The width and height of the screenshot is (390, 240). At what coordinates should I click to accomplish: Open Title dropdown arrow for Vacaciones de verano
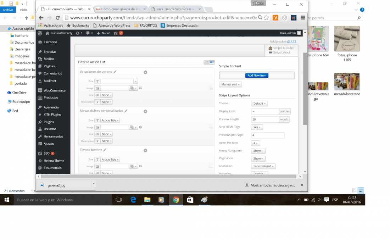(x=135, y=81)
